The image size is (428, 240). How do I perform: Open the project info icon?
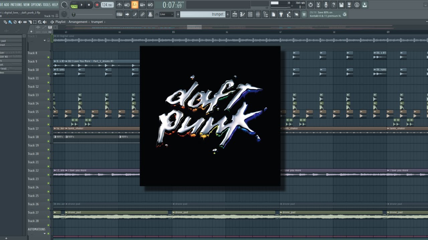tap(357, 5)
